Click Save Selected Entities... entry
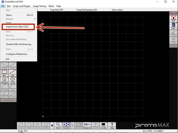The image size is (178, 133). click(19, 39)
